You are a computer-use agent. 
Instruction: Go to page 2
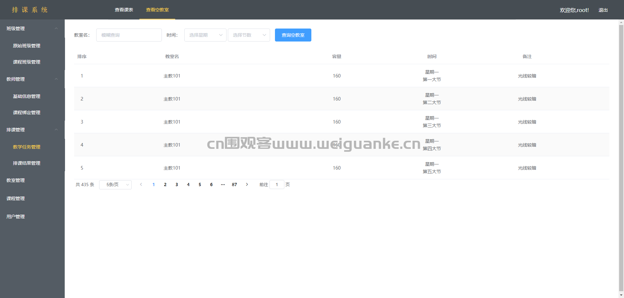point(165,185)
